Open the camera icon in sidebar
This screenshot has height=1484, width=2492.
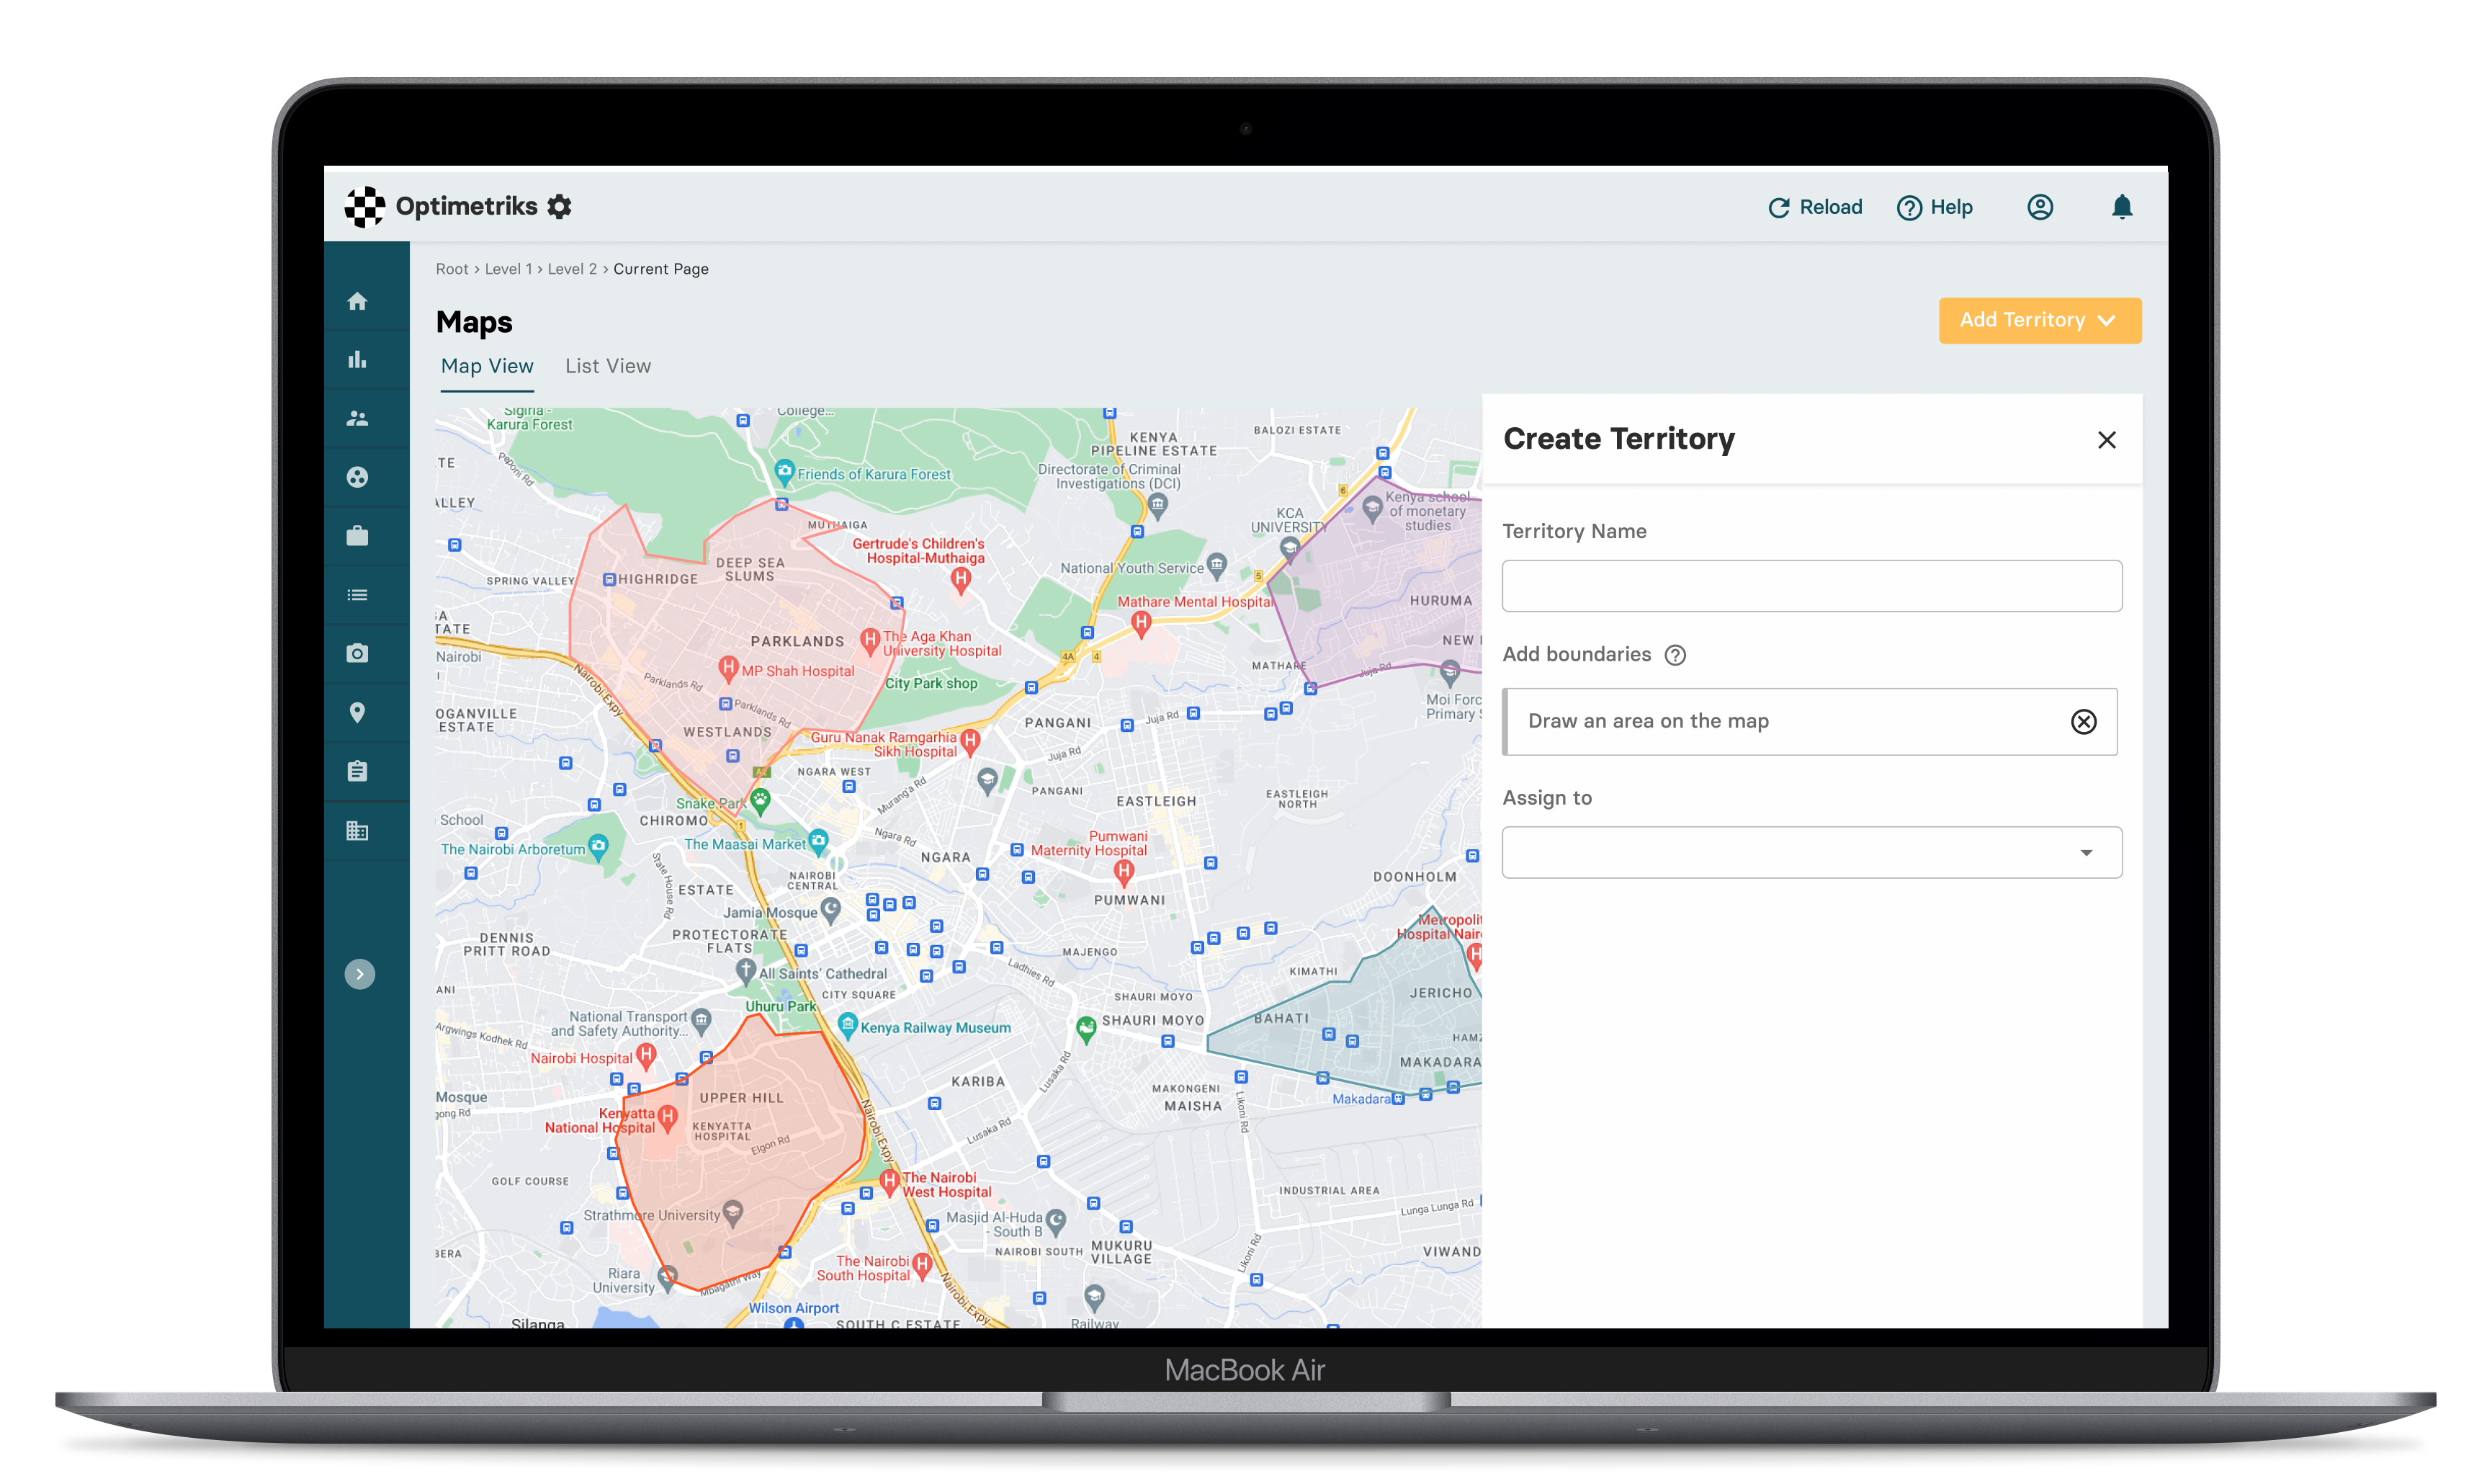coord(357,653)
